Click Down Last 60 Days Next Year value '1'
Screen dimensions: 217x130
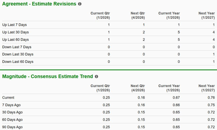pos(214,62)
